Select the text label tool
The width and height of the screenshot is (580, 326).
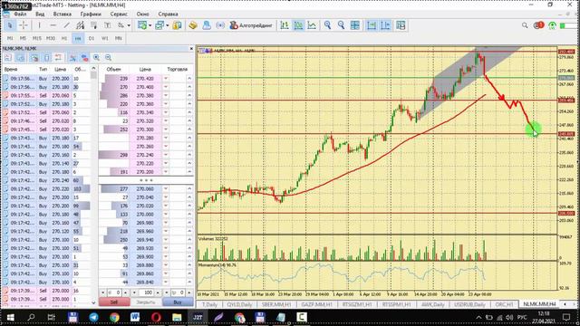pos(107,25)
